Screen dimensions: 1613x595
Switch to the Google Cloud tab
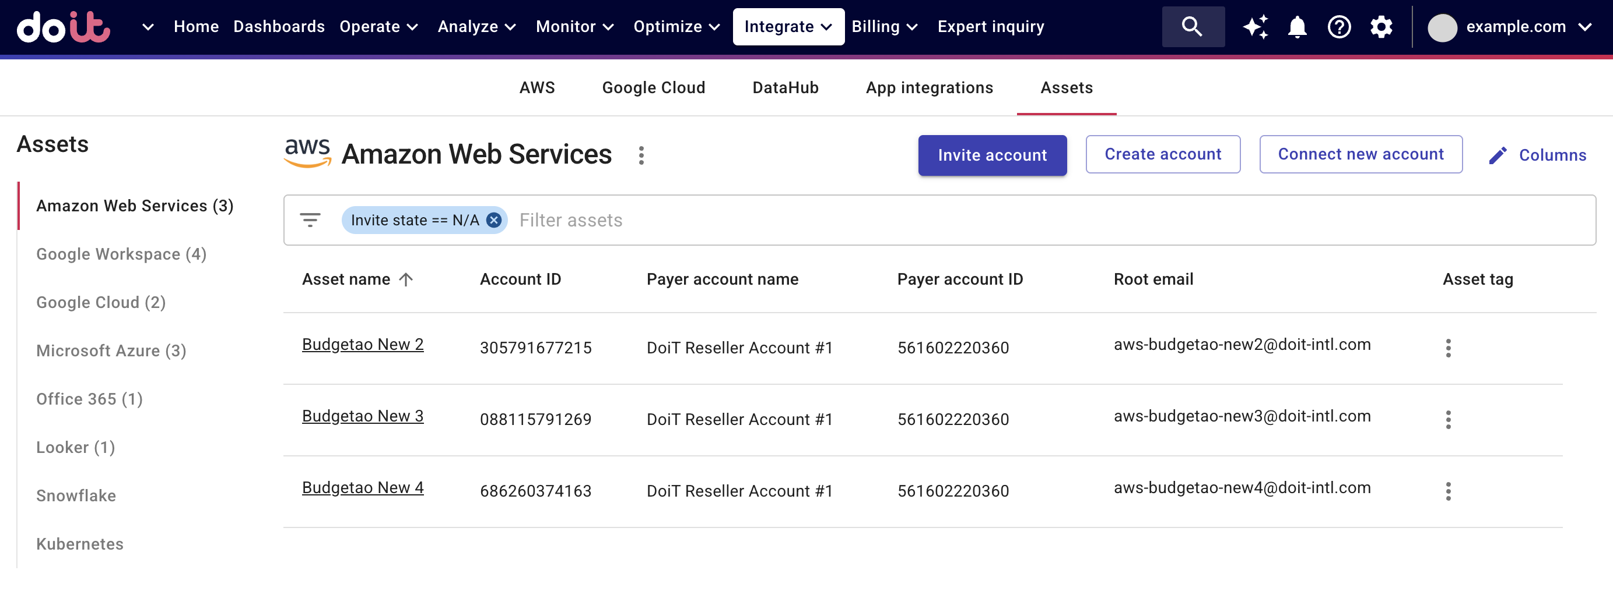point(653,87)
